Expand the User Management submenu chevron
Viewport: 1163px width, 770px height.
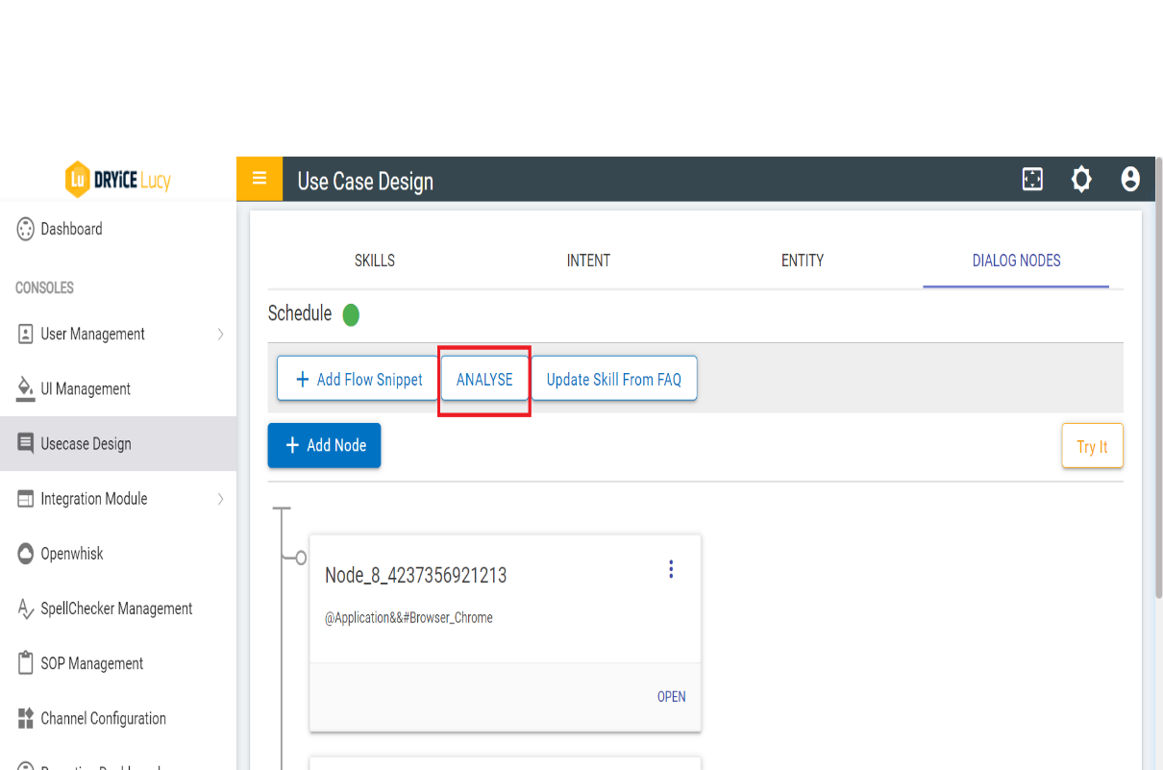[x=220, y=335]
